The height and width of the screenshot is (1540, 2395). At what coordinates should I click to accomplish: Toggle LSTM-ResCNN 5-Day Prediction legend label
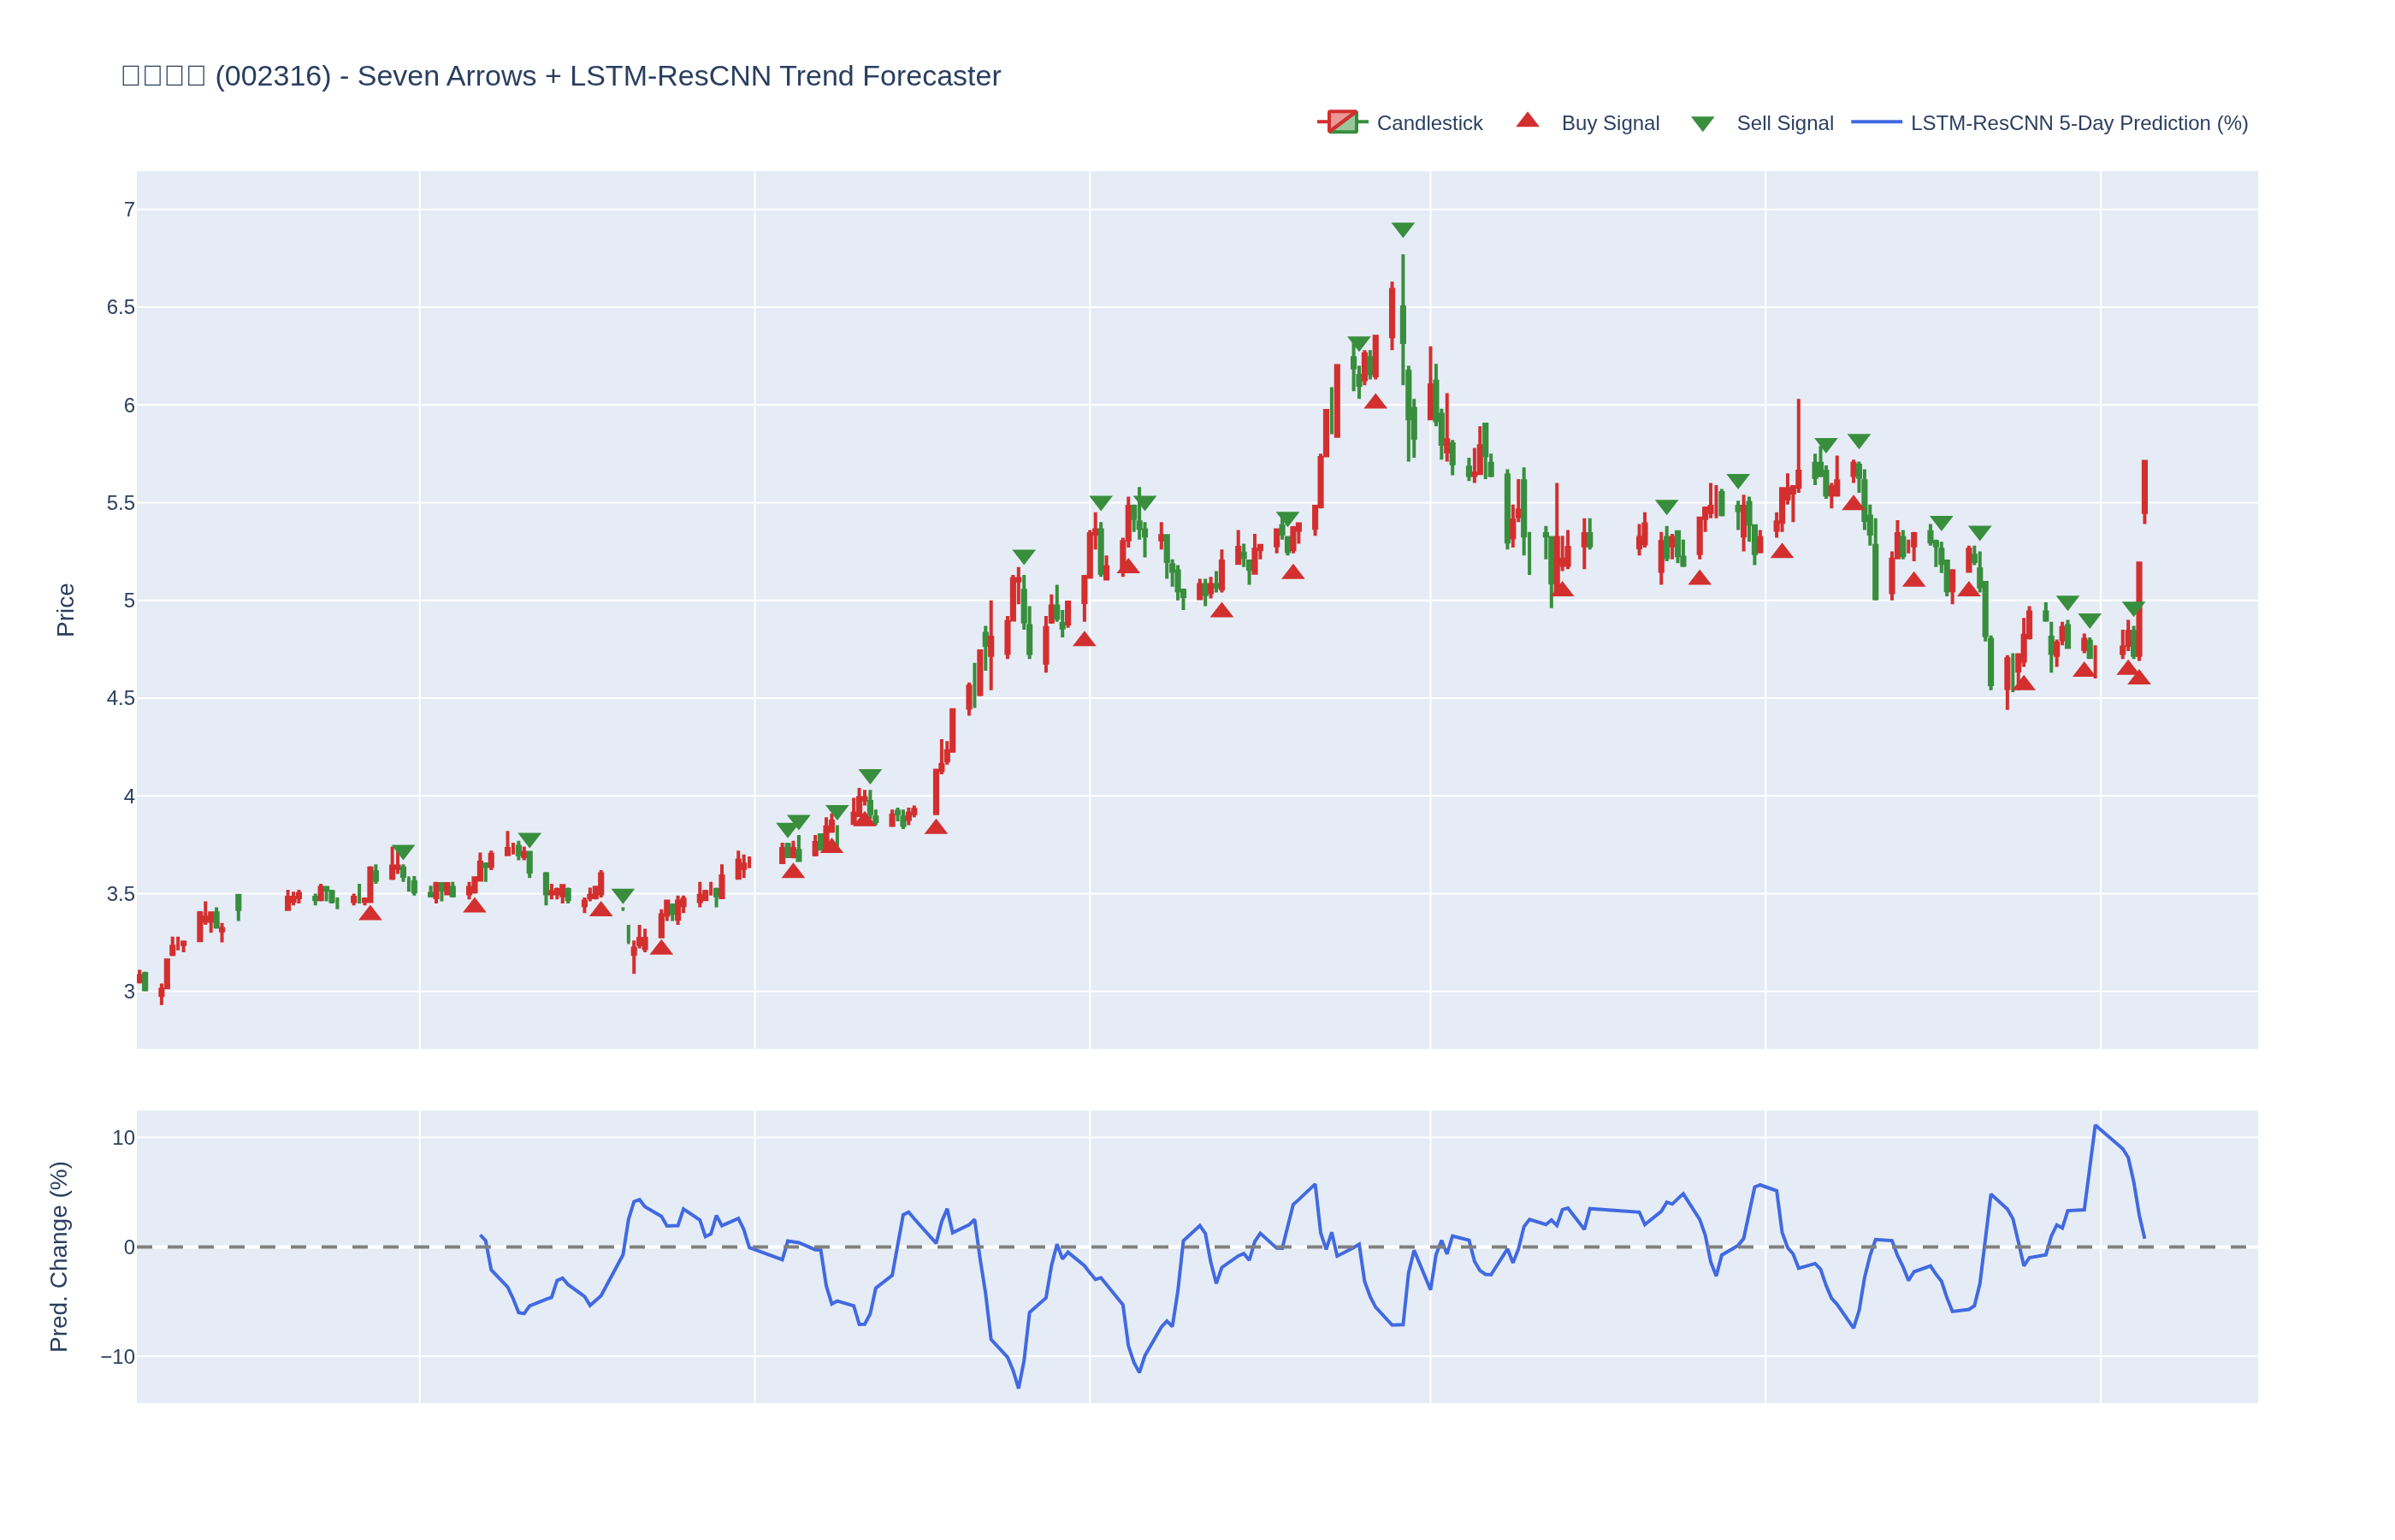[2079, 123]
